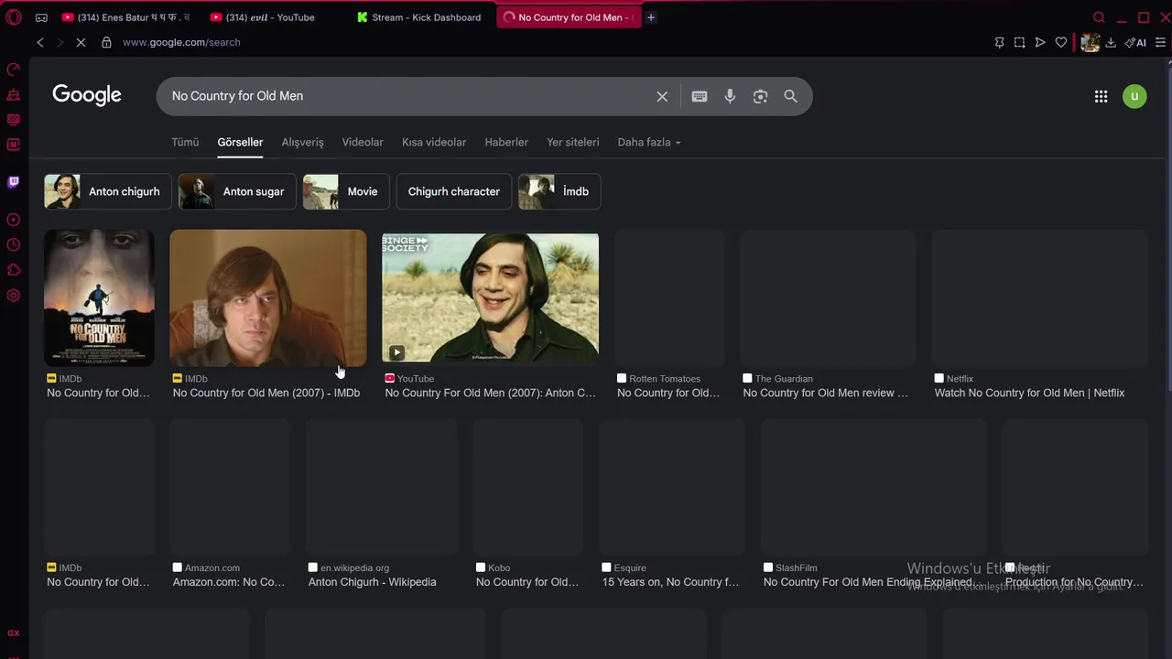Open Settings gear icon in sidebar

coord(14,296)
